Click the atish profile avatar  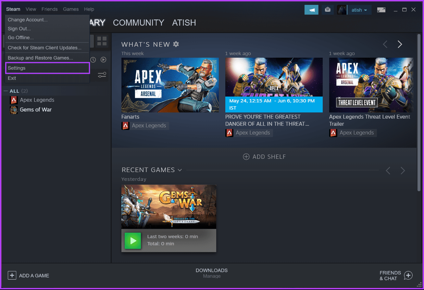[342, 10]
